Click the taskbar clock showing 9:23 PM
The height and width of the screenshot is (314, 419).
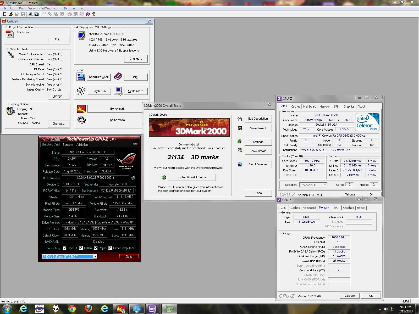click(x=406, y=309)
